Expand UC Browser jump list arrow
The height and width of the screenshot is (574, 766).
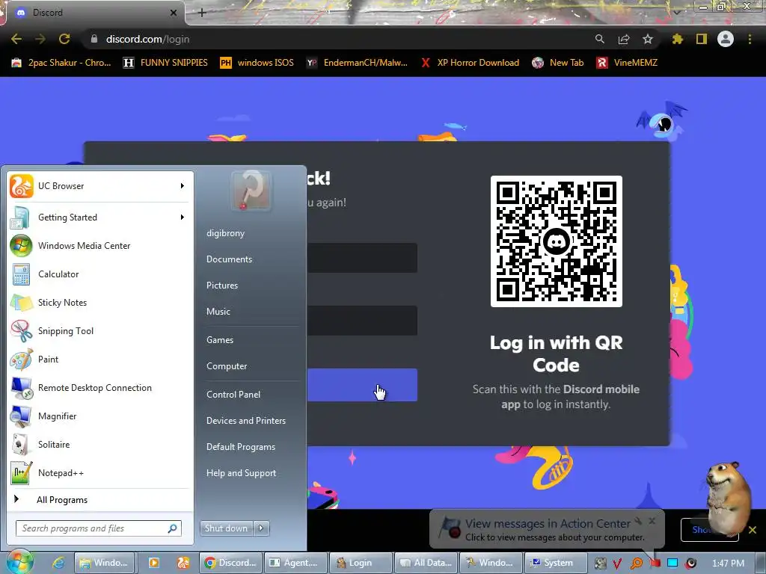point(183,186)
